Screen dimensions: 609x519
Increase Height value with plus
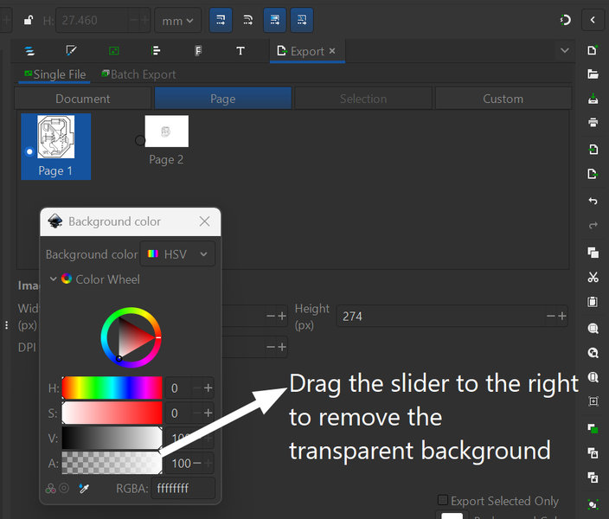click(x=562, y=317)
